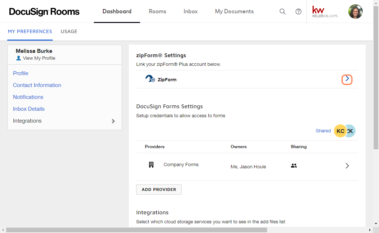379x233 pixels.
Task: Click the View My Profile link
Action: pos(39,58)
